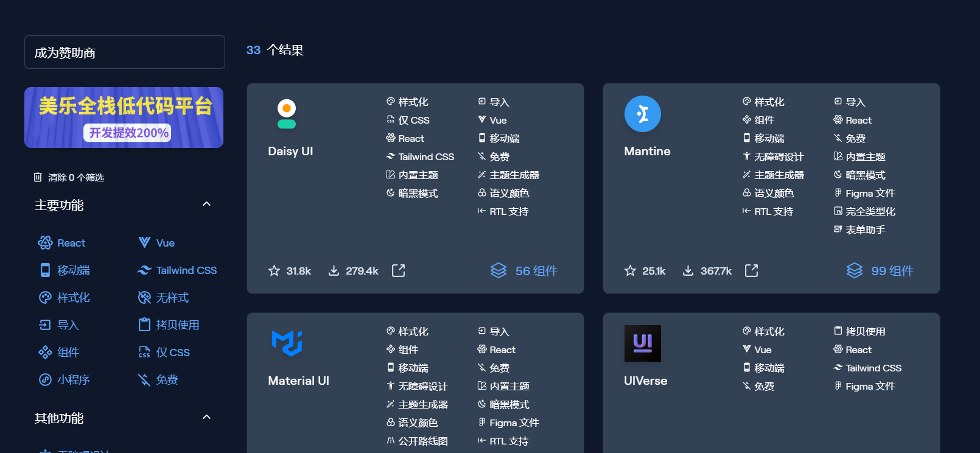
Task: Toggle the 无样式 filter in sidebar
Action: click(163, 298)
